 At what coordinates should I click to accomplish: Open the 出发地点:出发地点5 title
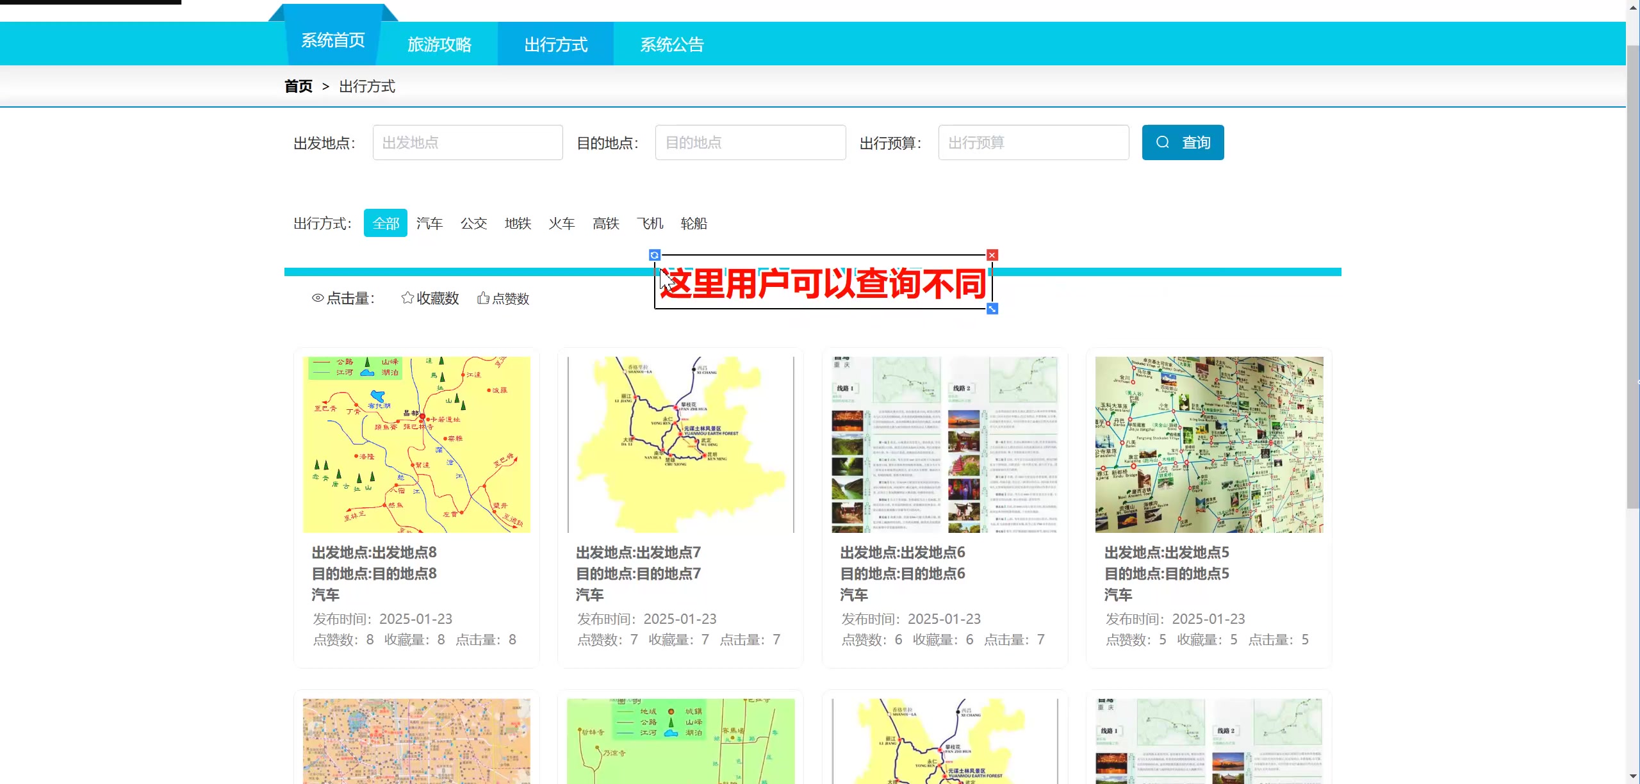1167,552
